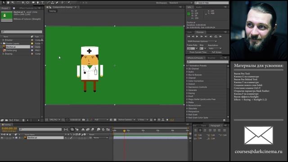
Task: Open viewer resolution Full dropdown
Action: pyautogui.click(x=101, y=120)
